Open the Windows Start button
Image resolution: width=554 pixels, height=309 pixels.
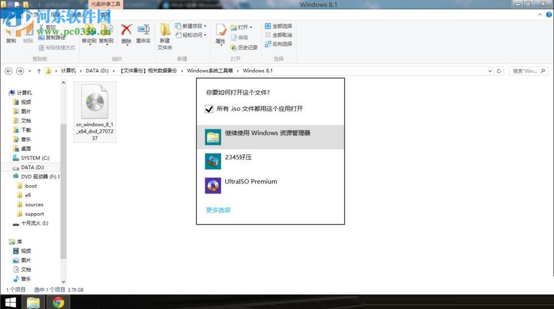[11, 302]
